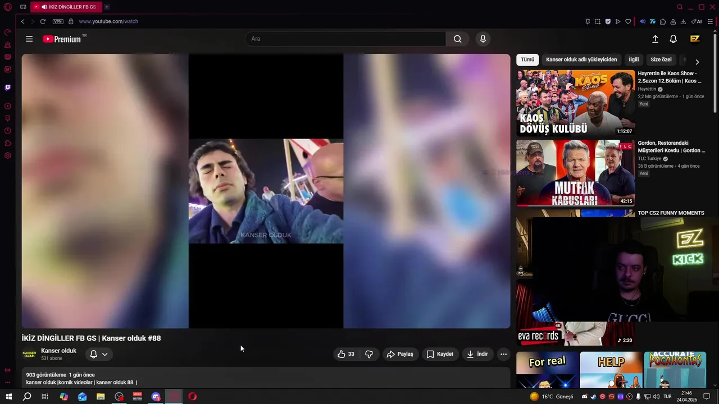Click the page vertical scrollbar
This screenshot has height=404, width=719.
coord(715,74)
